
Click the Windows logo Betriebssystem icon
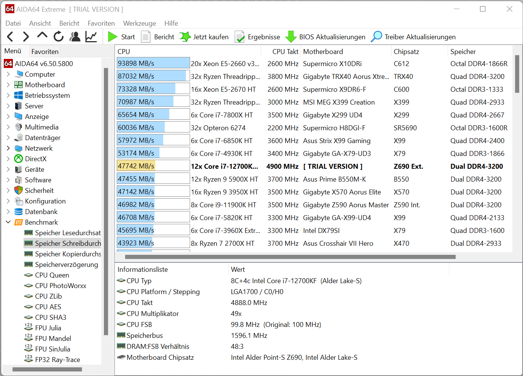click(19, 96)
